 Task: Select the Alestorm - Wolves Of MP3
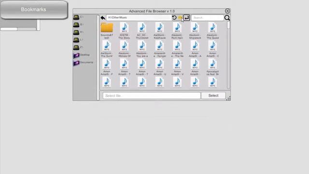125,49
